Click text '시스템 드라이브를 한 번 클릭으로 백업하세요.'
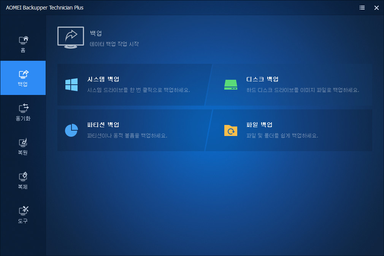 139,90
